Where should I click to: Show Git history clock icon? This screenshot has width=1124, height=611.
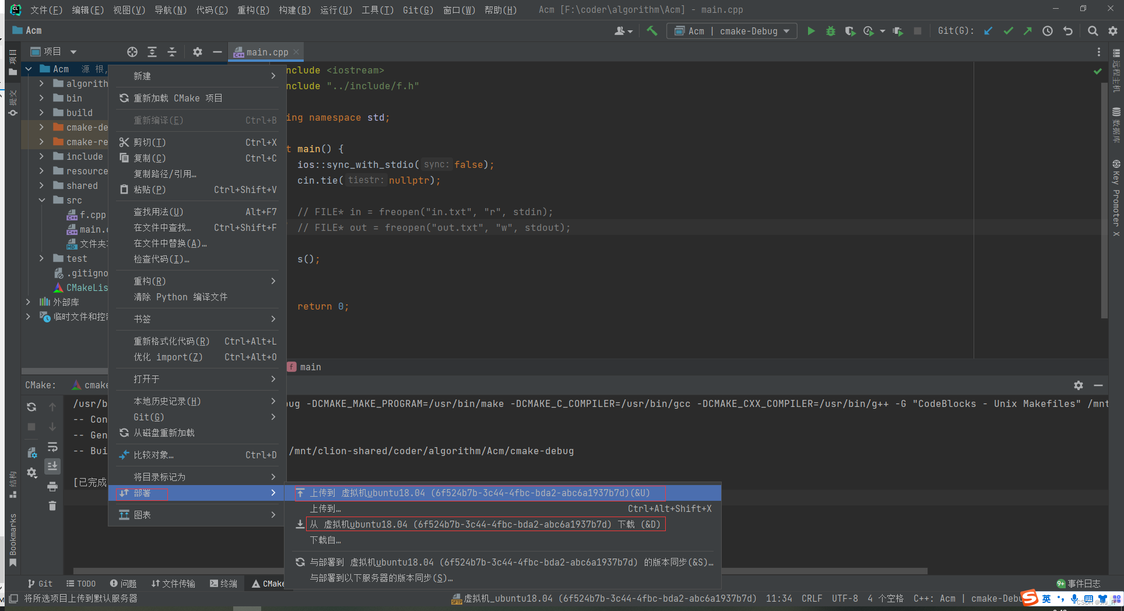point(1048,31)
